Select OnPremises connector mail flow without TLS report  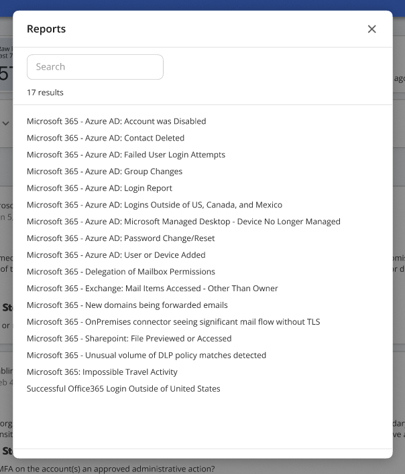pos(174,321)
